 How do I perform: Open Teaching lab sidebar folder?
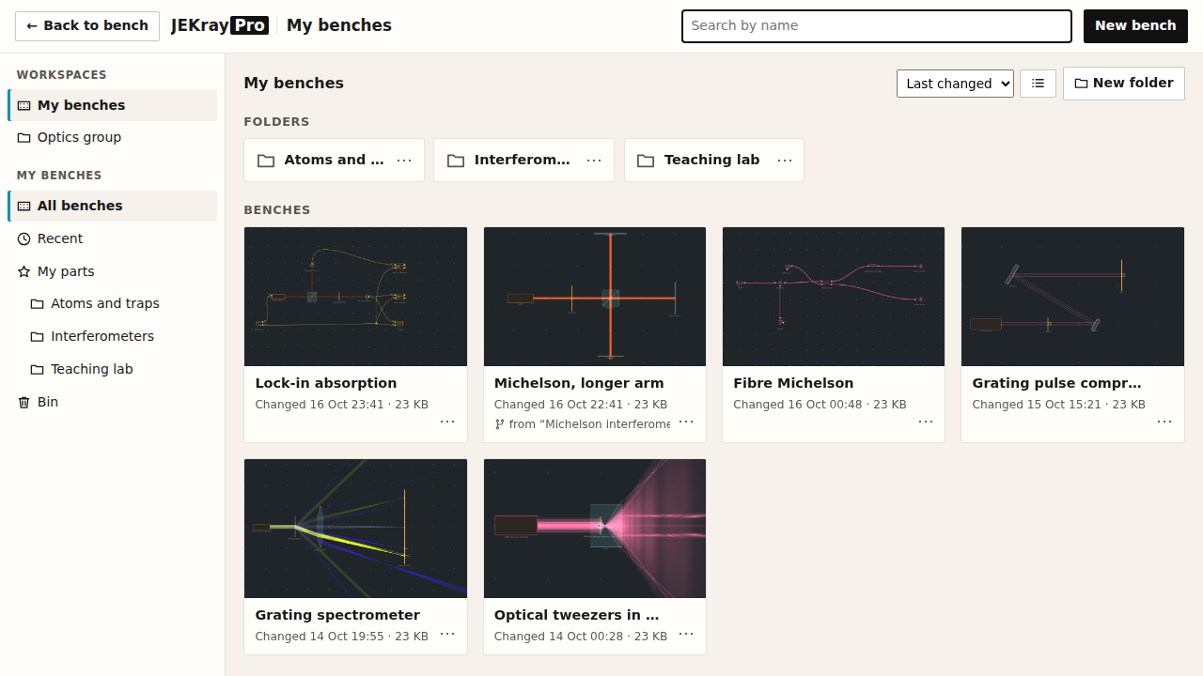coord(119,369)
